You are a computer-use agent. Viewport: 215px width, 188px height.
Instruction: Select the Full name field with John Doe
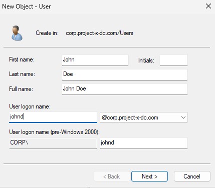[x=125, y=89]
